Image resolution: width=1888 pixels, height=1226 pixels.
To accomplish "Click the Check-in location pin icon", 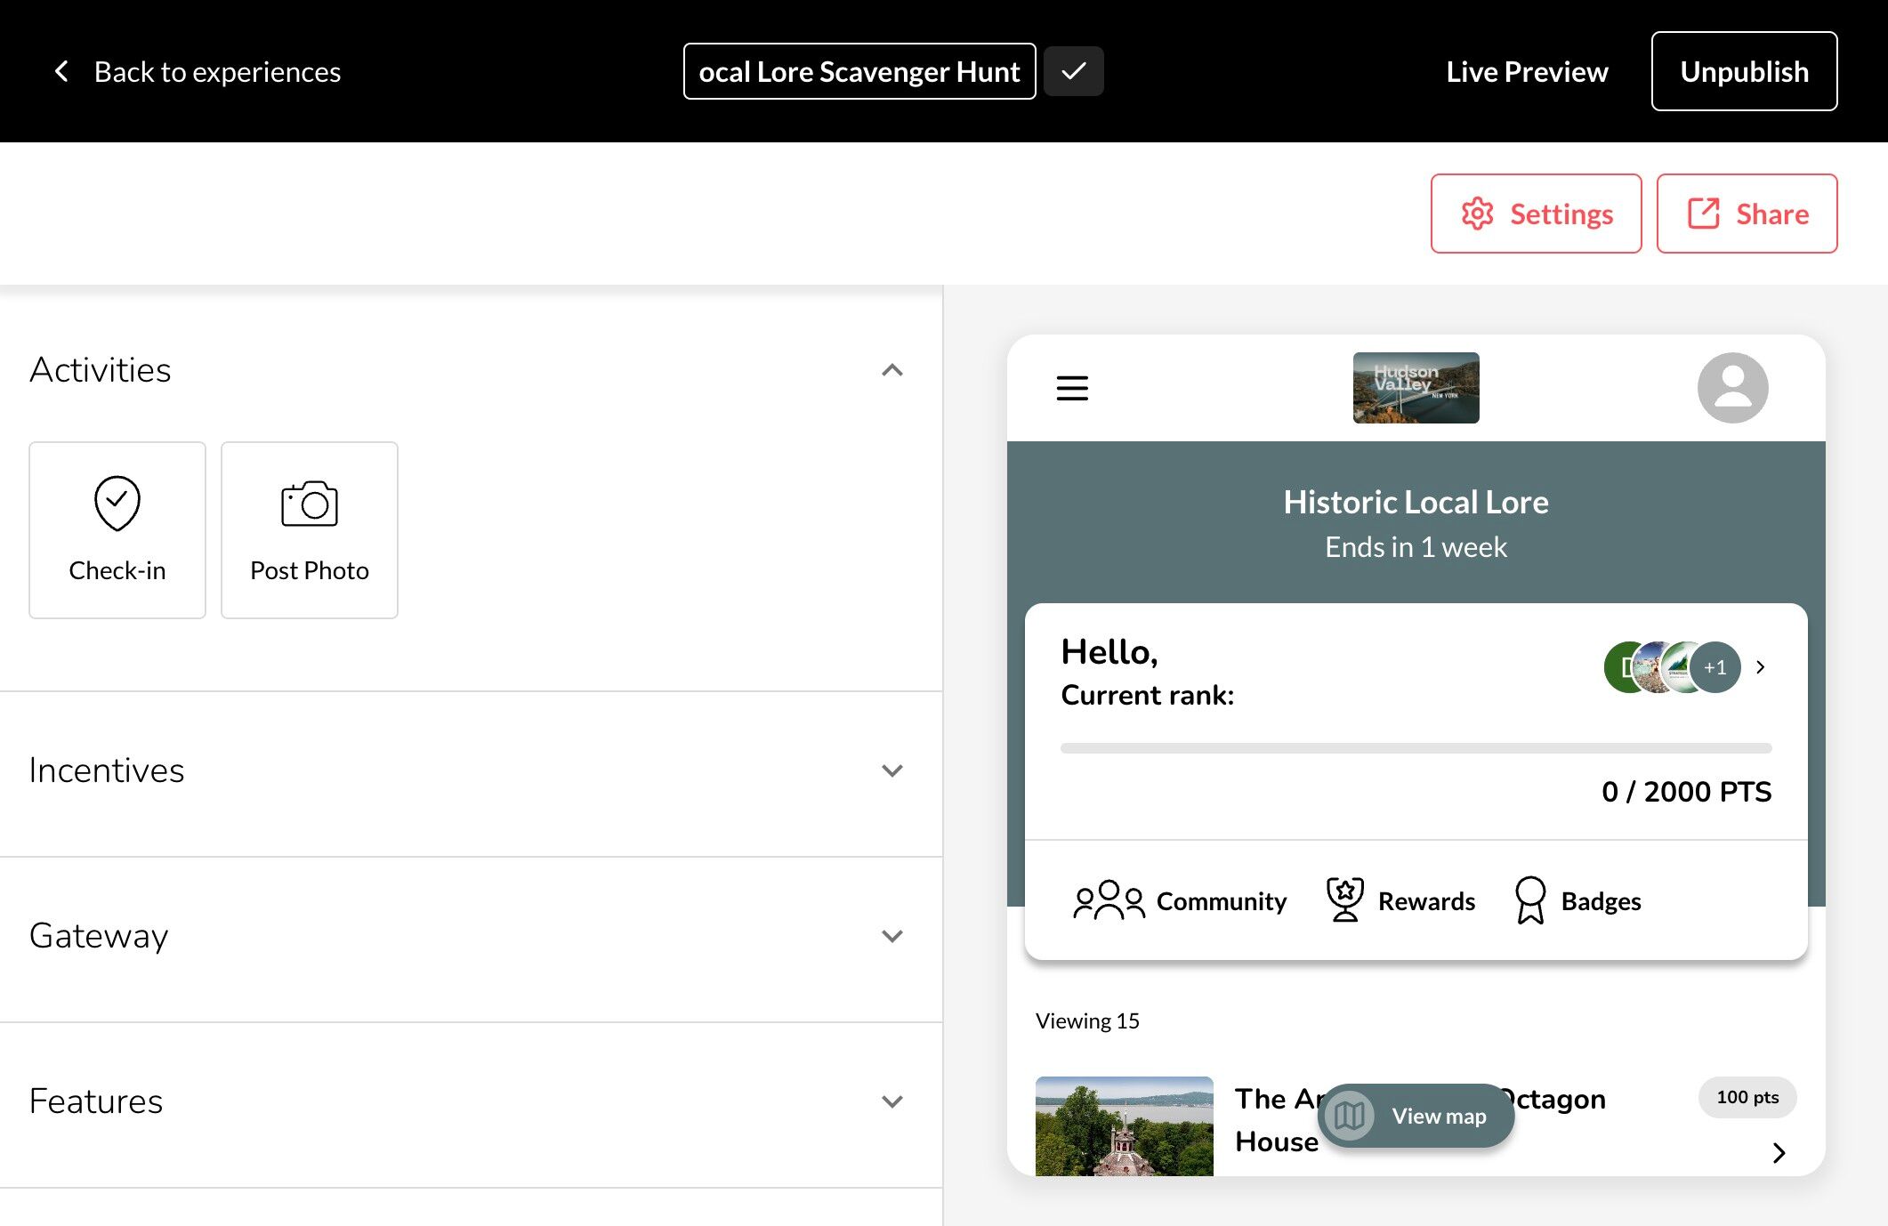I will pyautogui.click(x=117, y=504).
